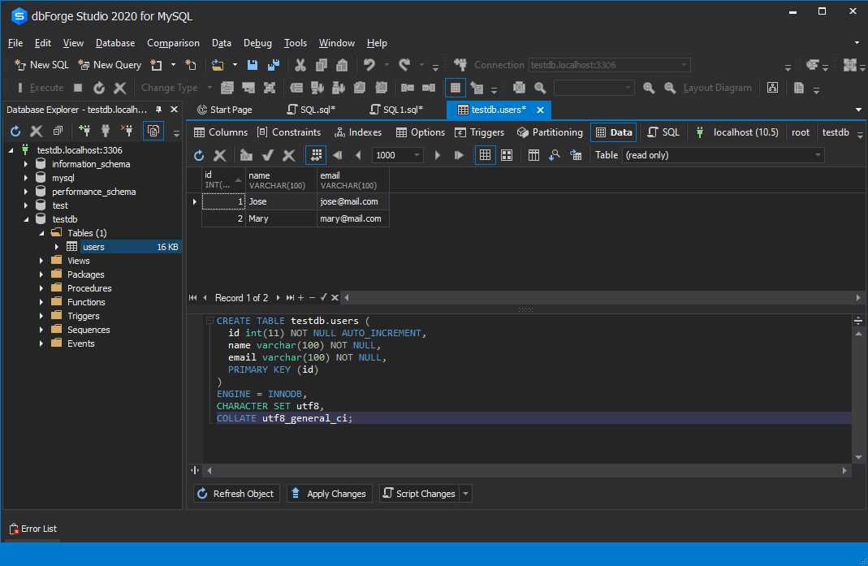Go to first page of data grid
This screenshot has width=868, height=566.
[x=337, y=156]
